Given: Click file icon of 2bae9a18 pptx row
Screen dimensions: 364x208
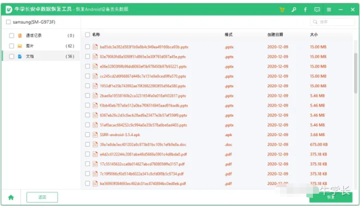Looking at the screenshot, I should coord(95,95).
